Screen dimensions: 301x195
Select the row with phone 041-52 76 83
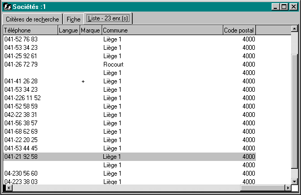coord(130,39)
